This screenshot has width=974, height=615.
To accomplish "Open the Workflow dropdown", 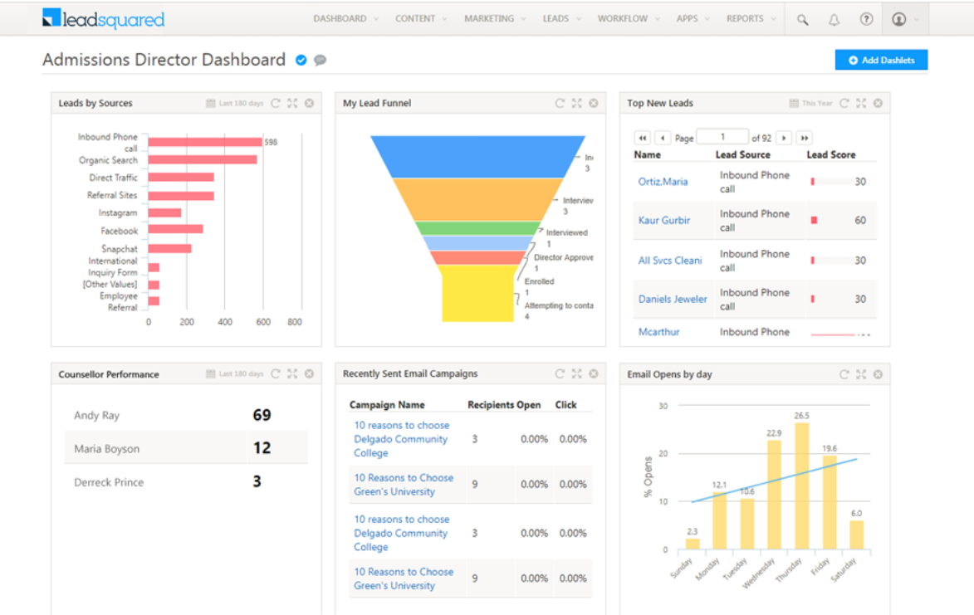I will coord(623,18).
